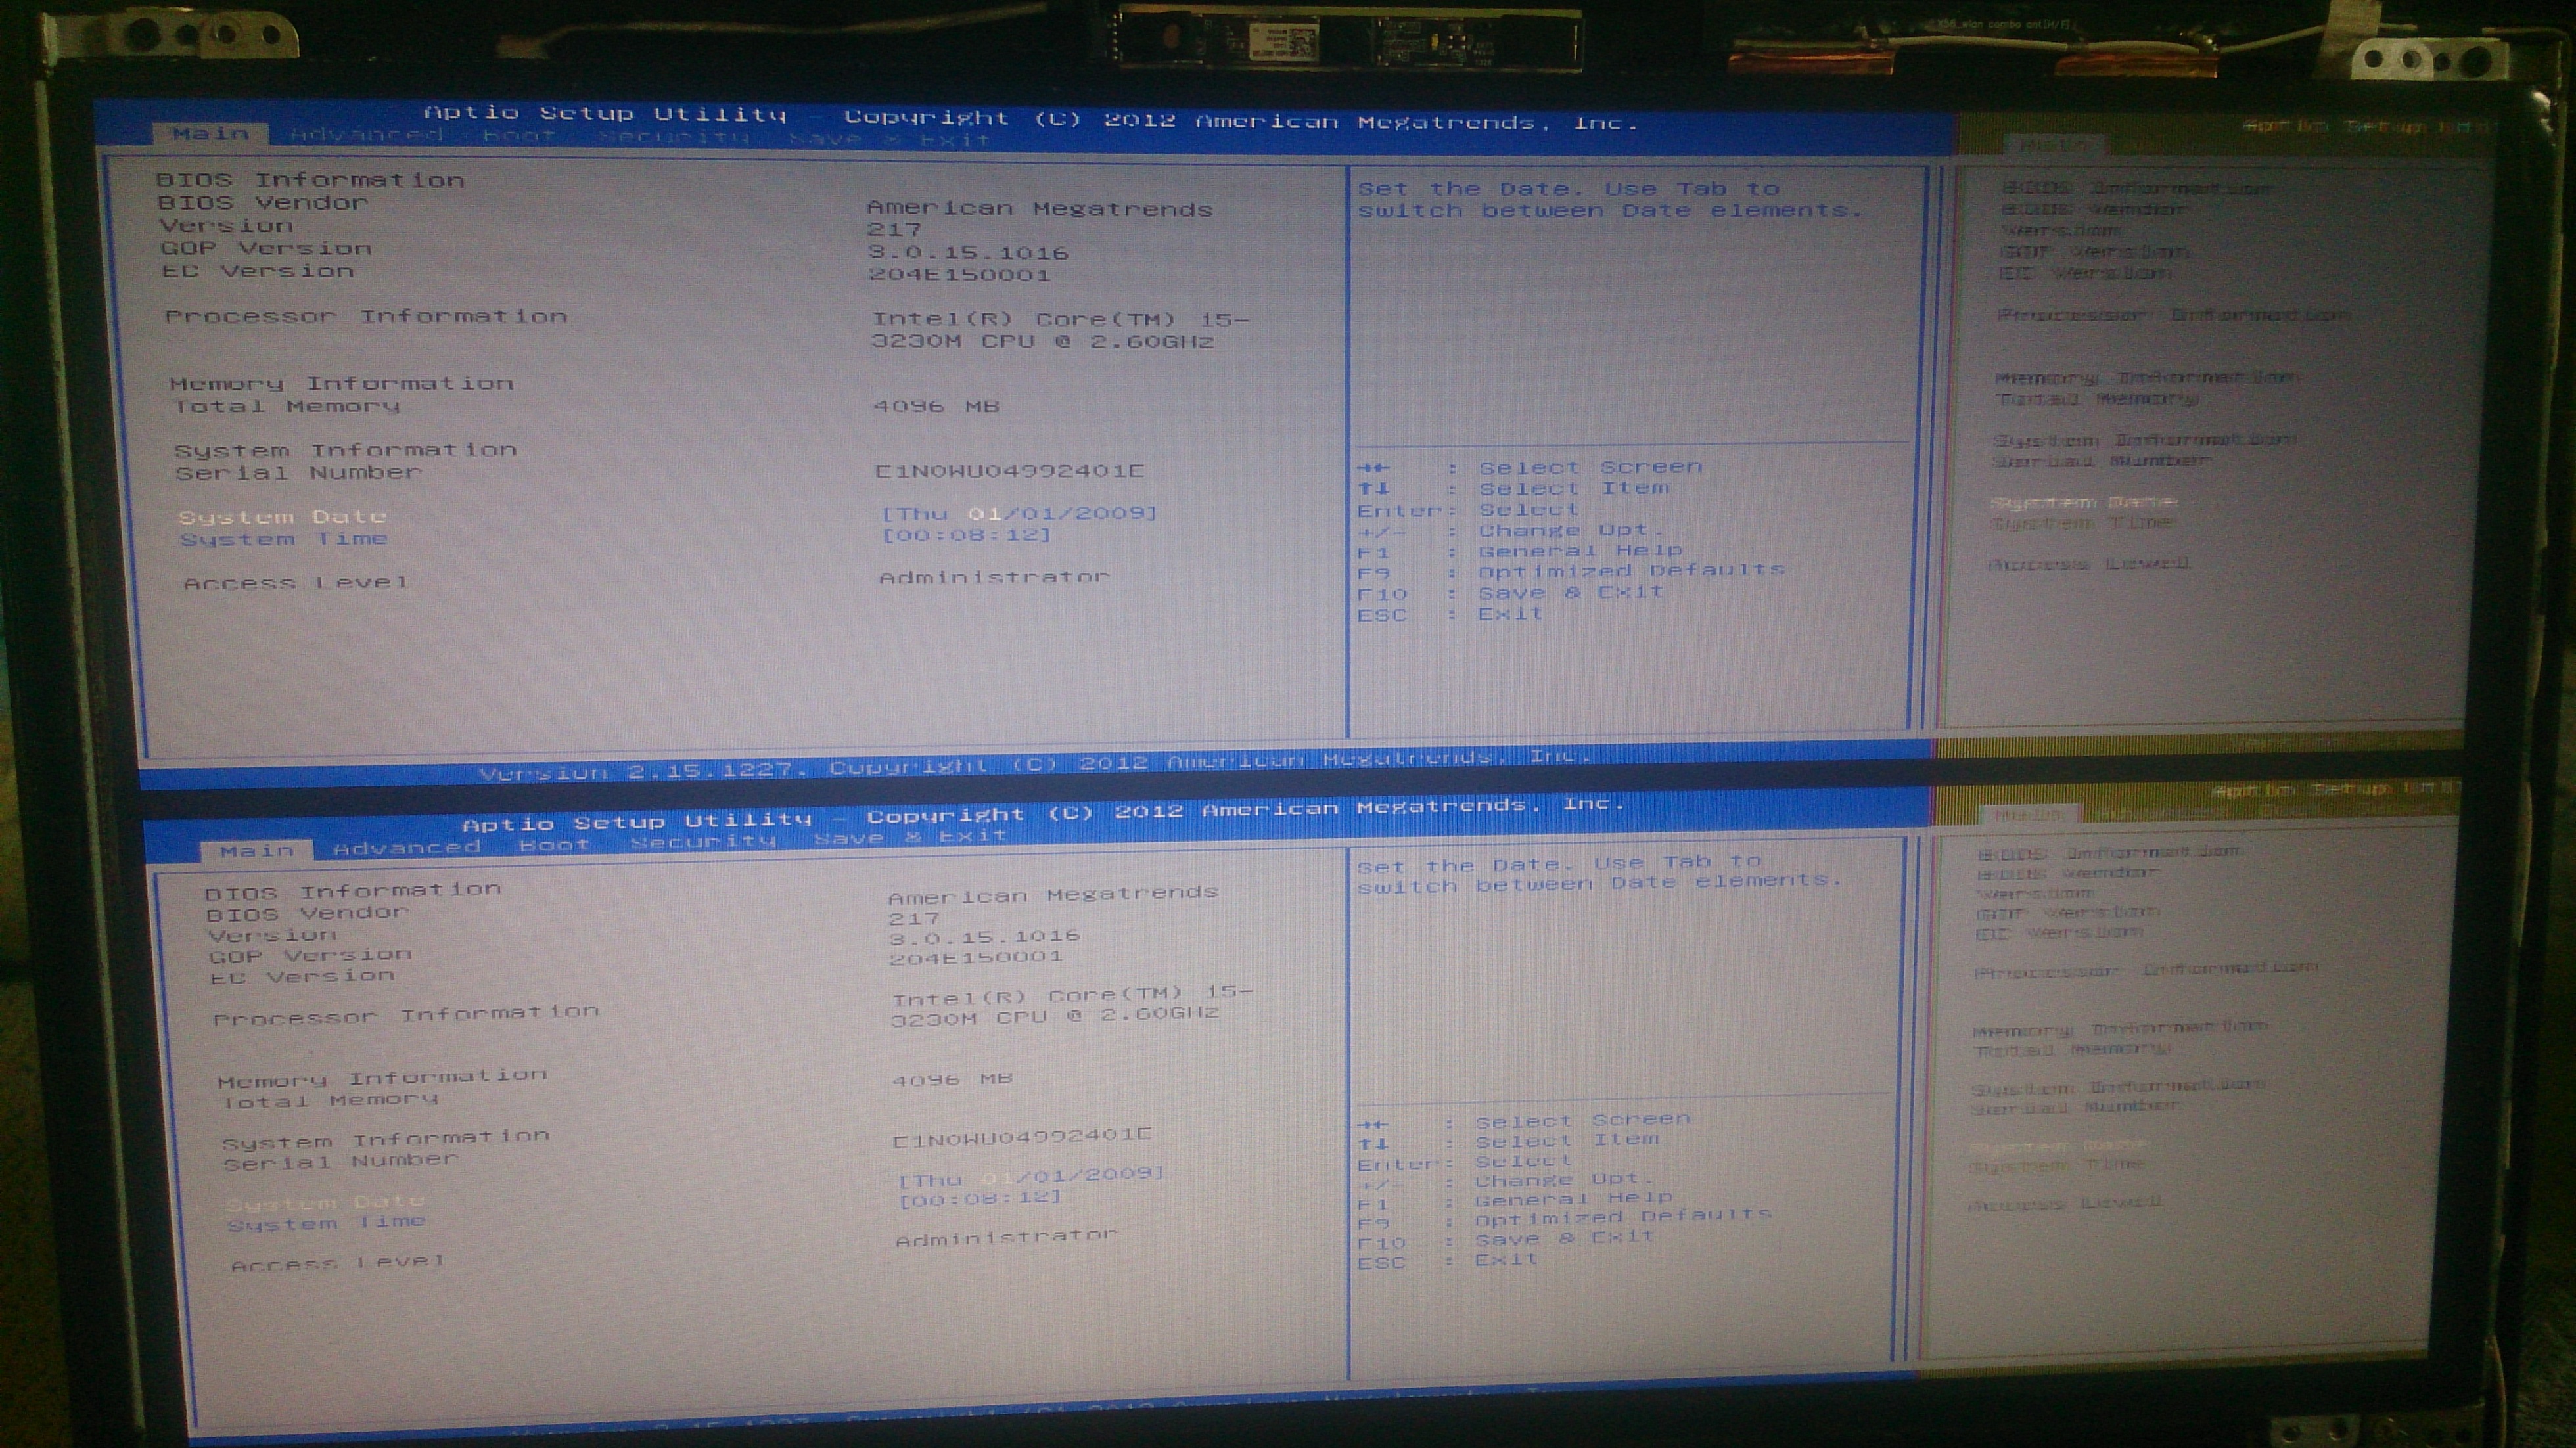The height and width of the screenshot is (1448, 2576).
Task: Click 'General Help' F1 hint in upper copy
Action: 1580,550
